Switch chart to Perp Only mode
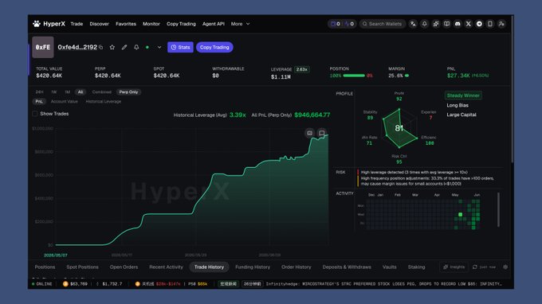 coord(128,92)
